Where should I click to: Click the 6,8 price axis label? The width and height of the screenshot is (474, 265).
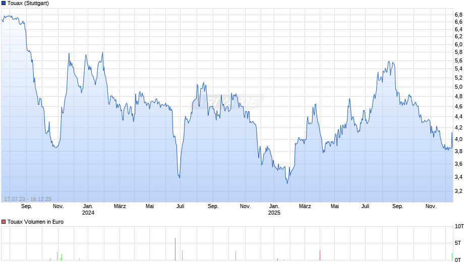[458, 15]
